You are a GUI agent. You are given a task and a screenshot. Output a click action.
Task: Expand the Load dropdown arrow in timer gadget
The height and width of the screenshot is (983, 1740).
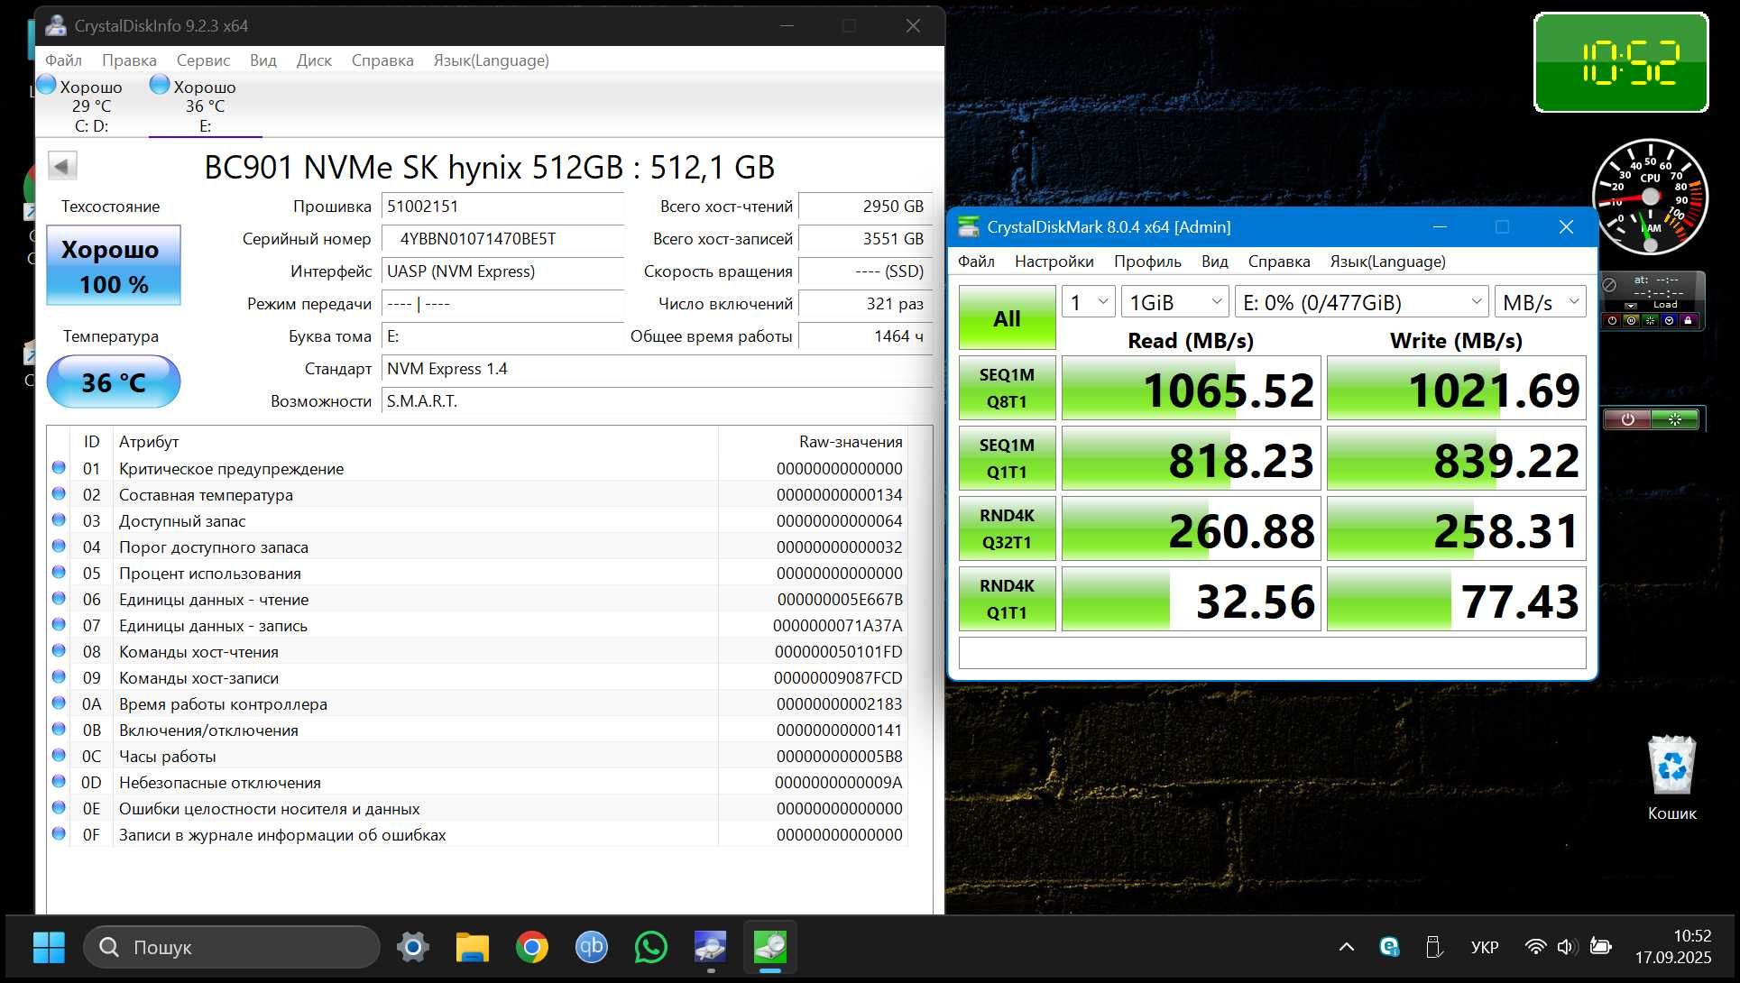pyautogui.click(x=1631, y=306)
